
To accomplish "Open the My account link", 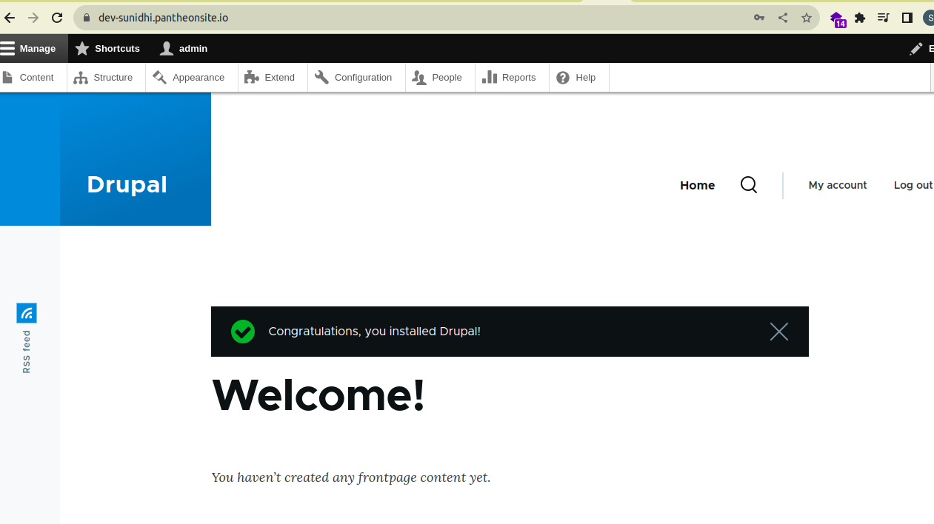I will (837, 185).
